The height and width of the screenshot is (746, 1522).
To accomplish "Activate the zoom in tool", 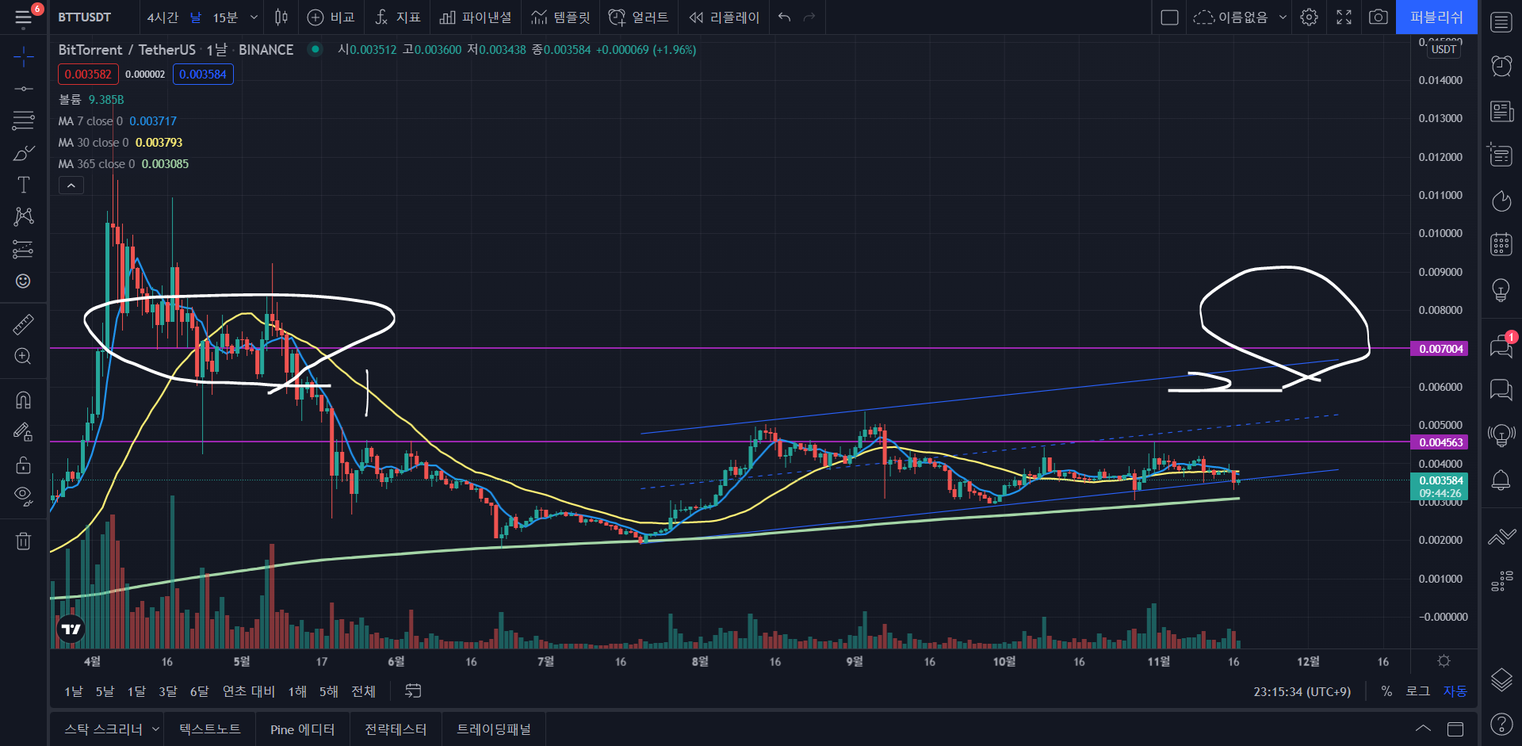I will [x=24, y=356].
